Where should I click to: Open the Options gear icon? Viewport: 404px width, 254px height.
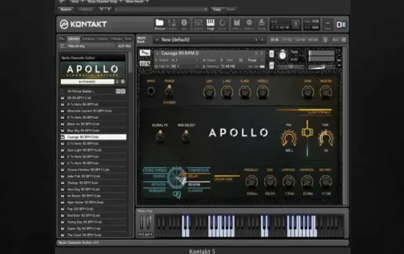(x=249, y=24)
